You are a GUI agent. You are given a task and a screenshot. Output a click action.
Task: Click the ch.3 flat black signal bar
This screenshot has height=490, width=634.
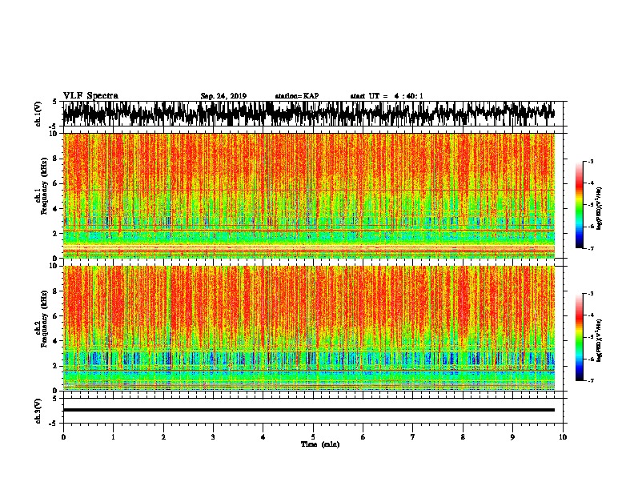point(309,410)
